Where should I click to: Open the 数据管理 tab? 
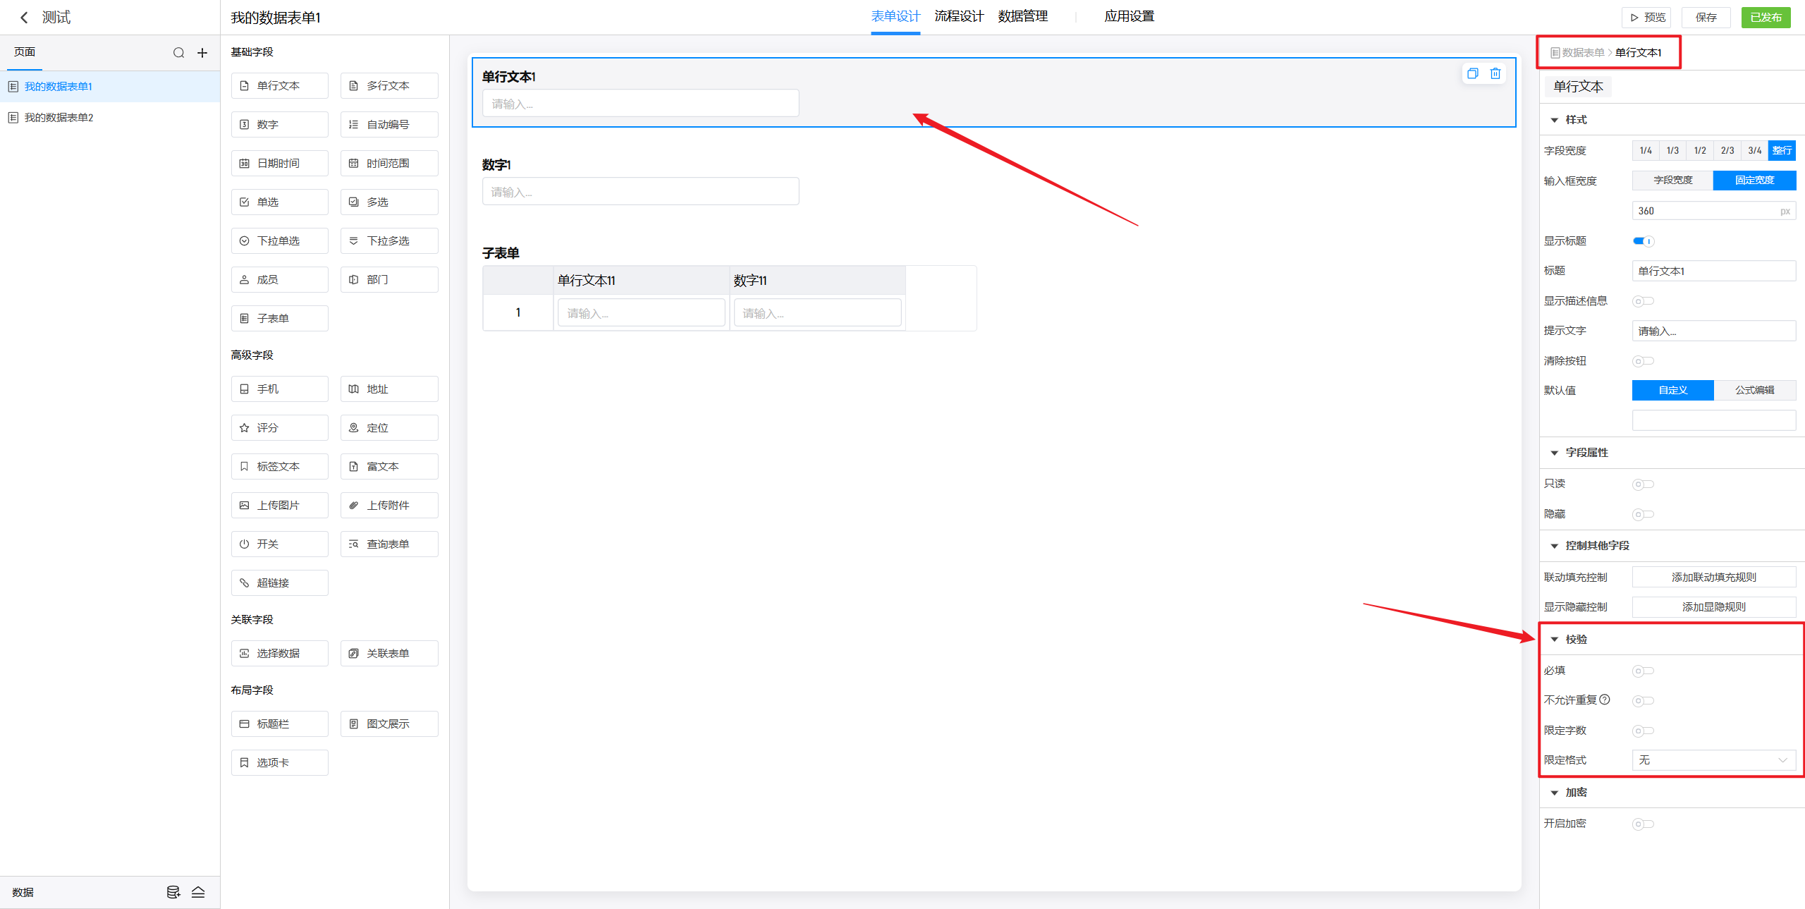(x=1022, y=16)
